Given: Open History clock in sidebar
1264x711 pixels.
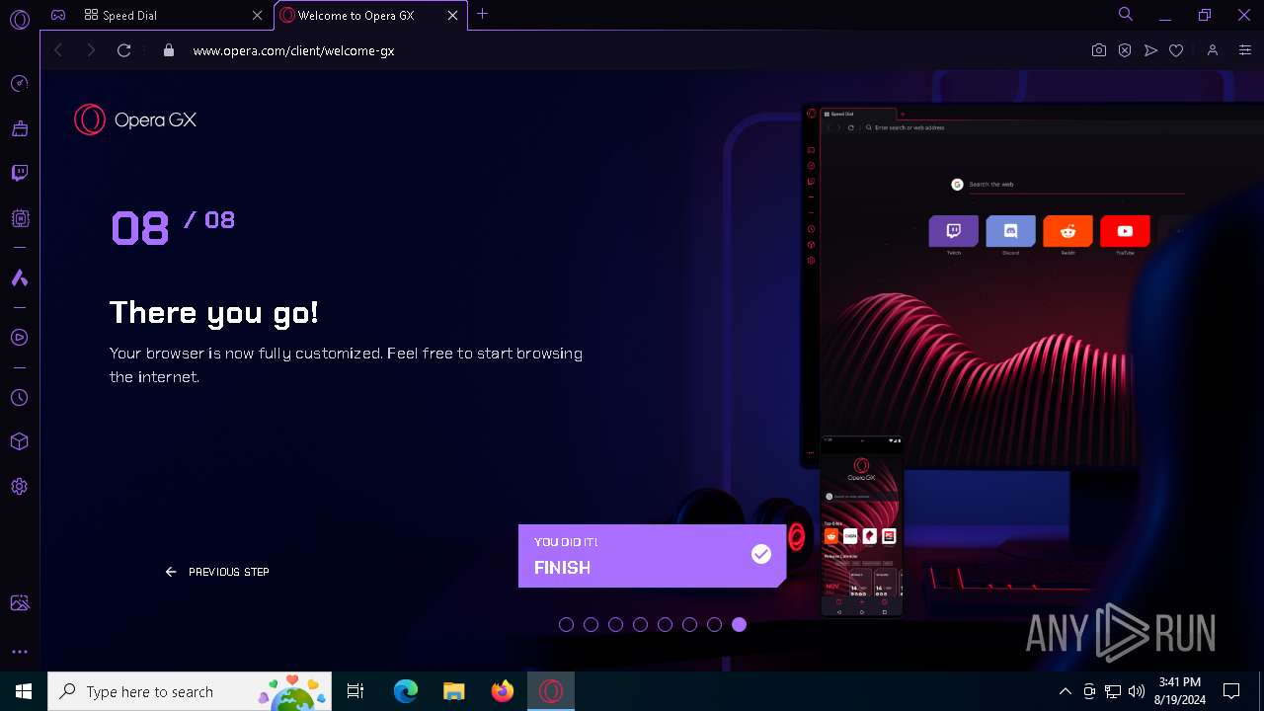Looking at the screenshot, I should [19, 398].
